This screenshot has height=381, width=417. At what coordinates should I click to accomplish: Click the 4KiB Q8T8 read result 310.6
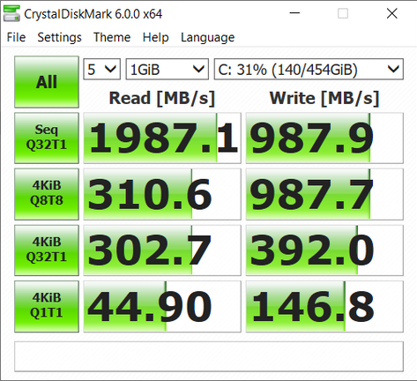[x=162, y=194]
